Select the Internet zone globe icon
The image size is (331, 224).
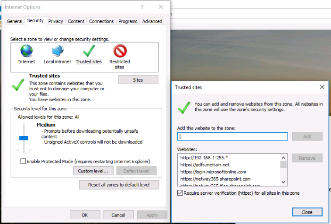click(x=26, y=51)
